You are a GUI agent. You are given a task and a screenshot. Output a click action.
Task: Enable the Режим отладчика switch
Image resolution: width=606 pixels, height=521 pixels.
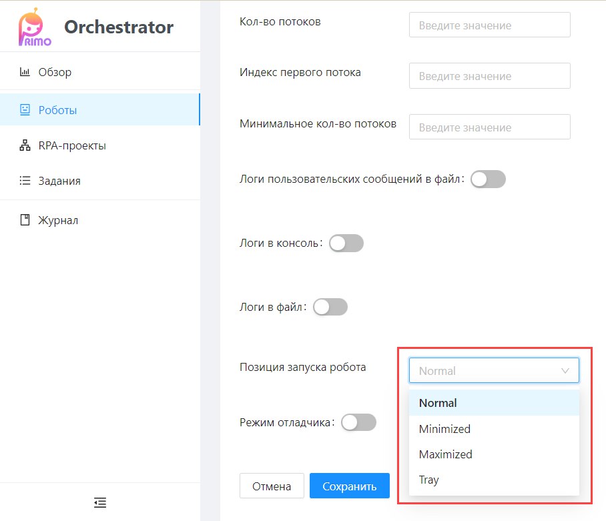pos(358,422)
